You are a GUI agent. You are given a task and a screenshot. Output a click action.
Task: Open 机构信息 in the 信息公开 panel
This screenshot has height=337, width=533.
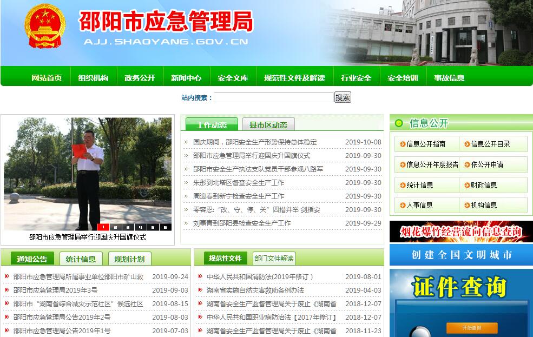point(484,205)
